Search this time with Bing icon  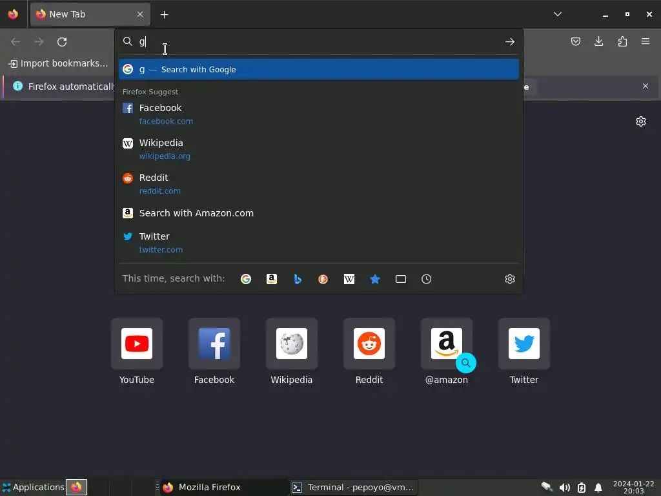tap(298, 279)
